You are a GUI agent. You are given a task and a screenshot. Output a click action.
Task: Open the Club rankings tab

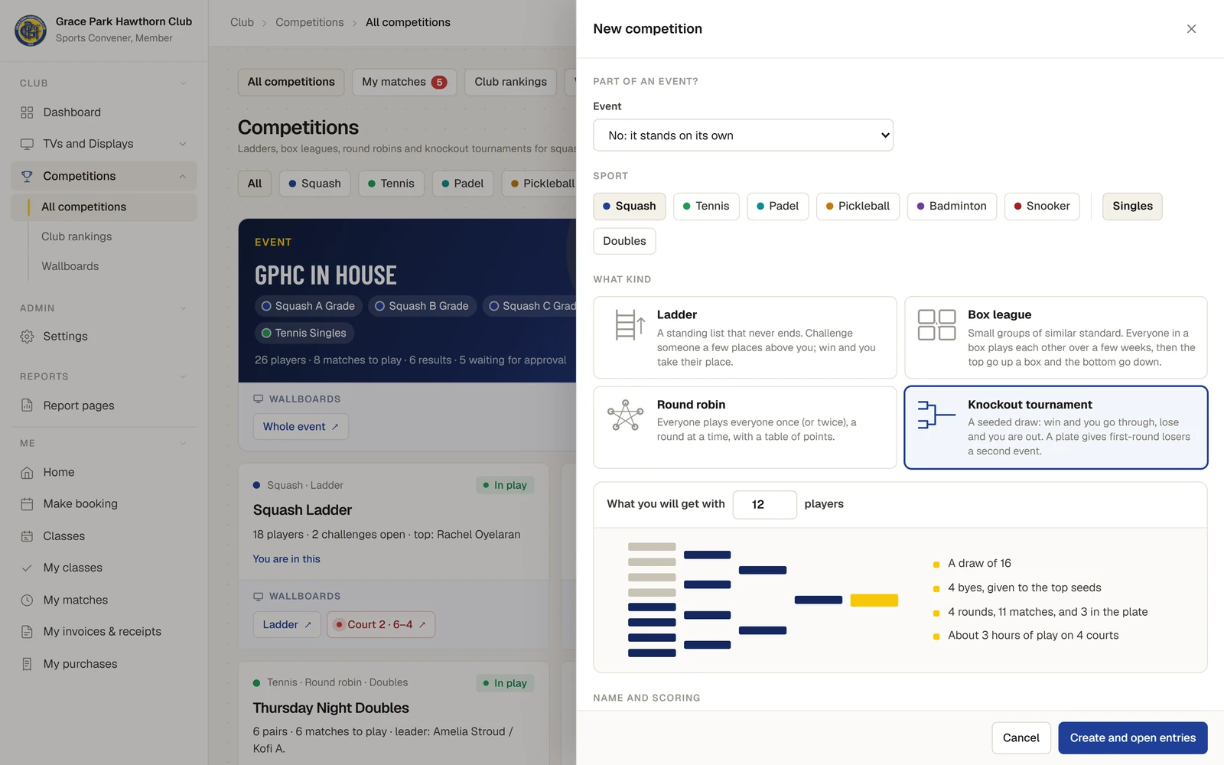click(x=510, y=82)
